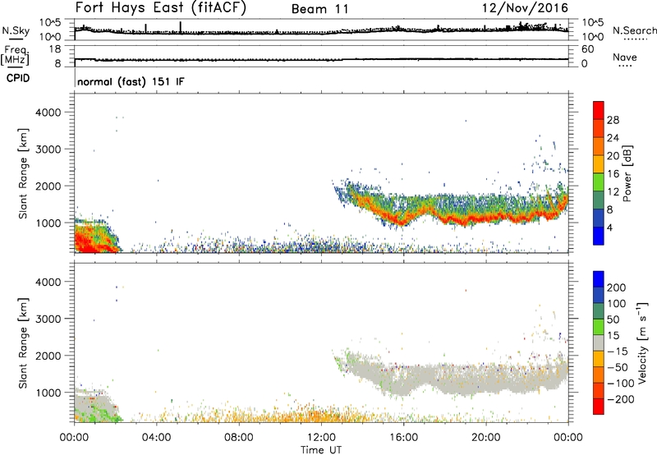Click the Velocity color bar's blue top segment

coord(599,279)
